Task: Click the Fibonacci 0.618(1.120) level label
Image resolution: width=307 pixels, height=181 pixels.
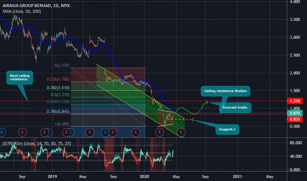Action: pyautogui.click(x=58, y=102)
